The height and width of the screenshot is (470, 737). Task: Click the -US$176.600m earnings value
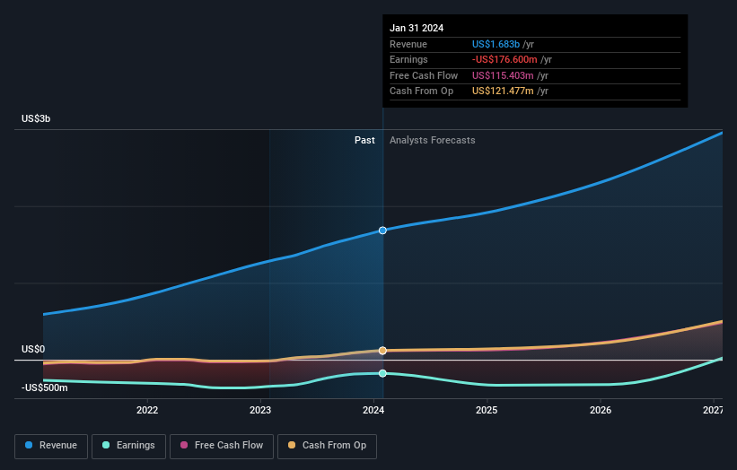(504, 59)
